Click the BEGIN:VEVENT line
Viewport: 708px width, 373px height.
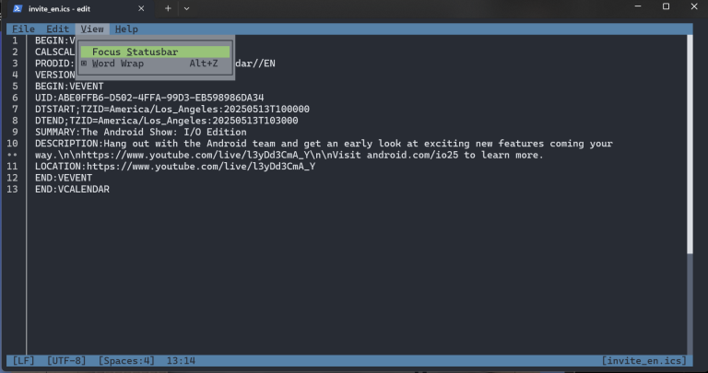[x=69, y=87]
